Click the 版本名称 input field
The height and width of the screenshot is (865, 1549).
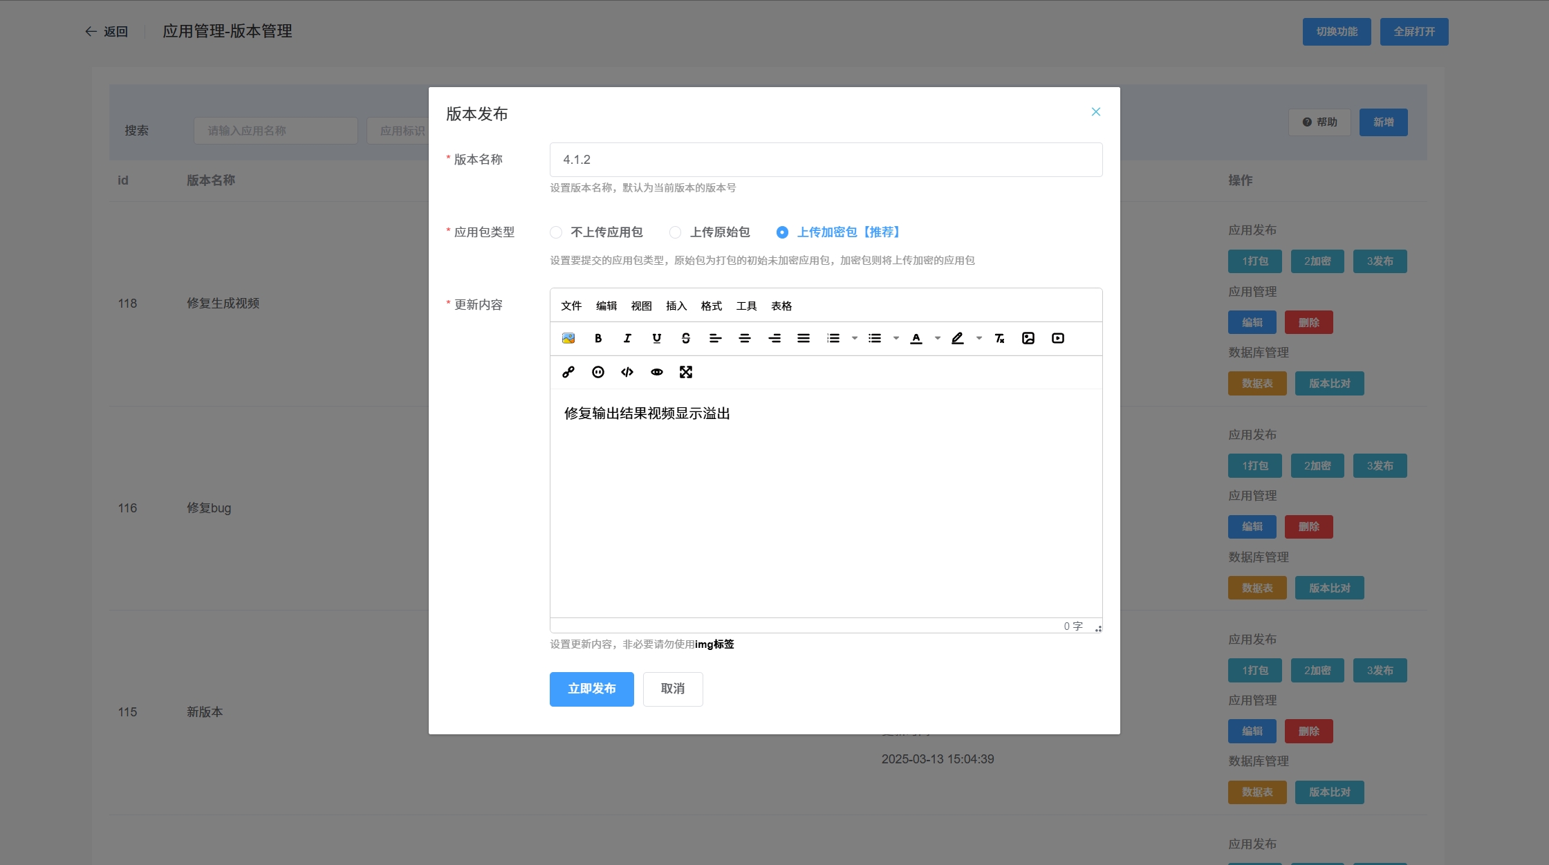826,160
